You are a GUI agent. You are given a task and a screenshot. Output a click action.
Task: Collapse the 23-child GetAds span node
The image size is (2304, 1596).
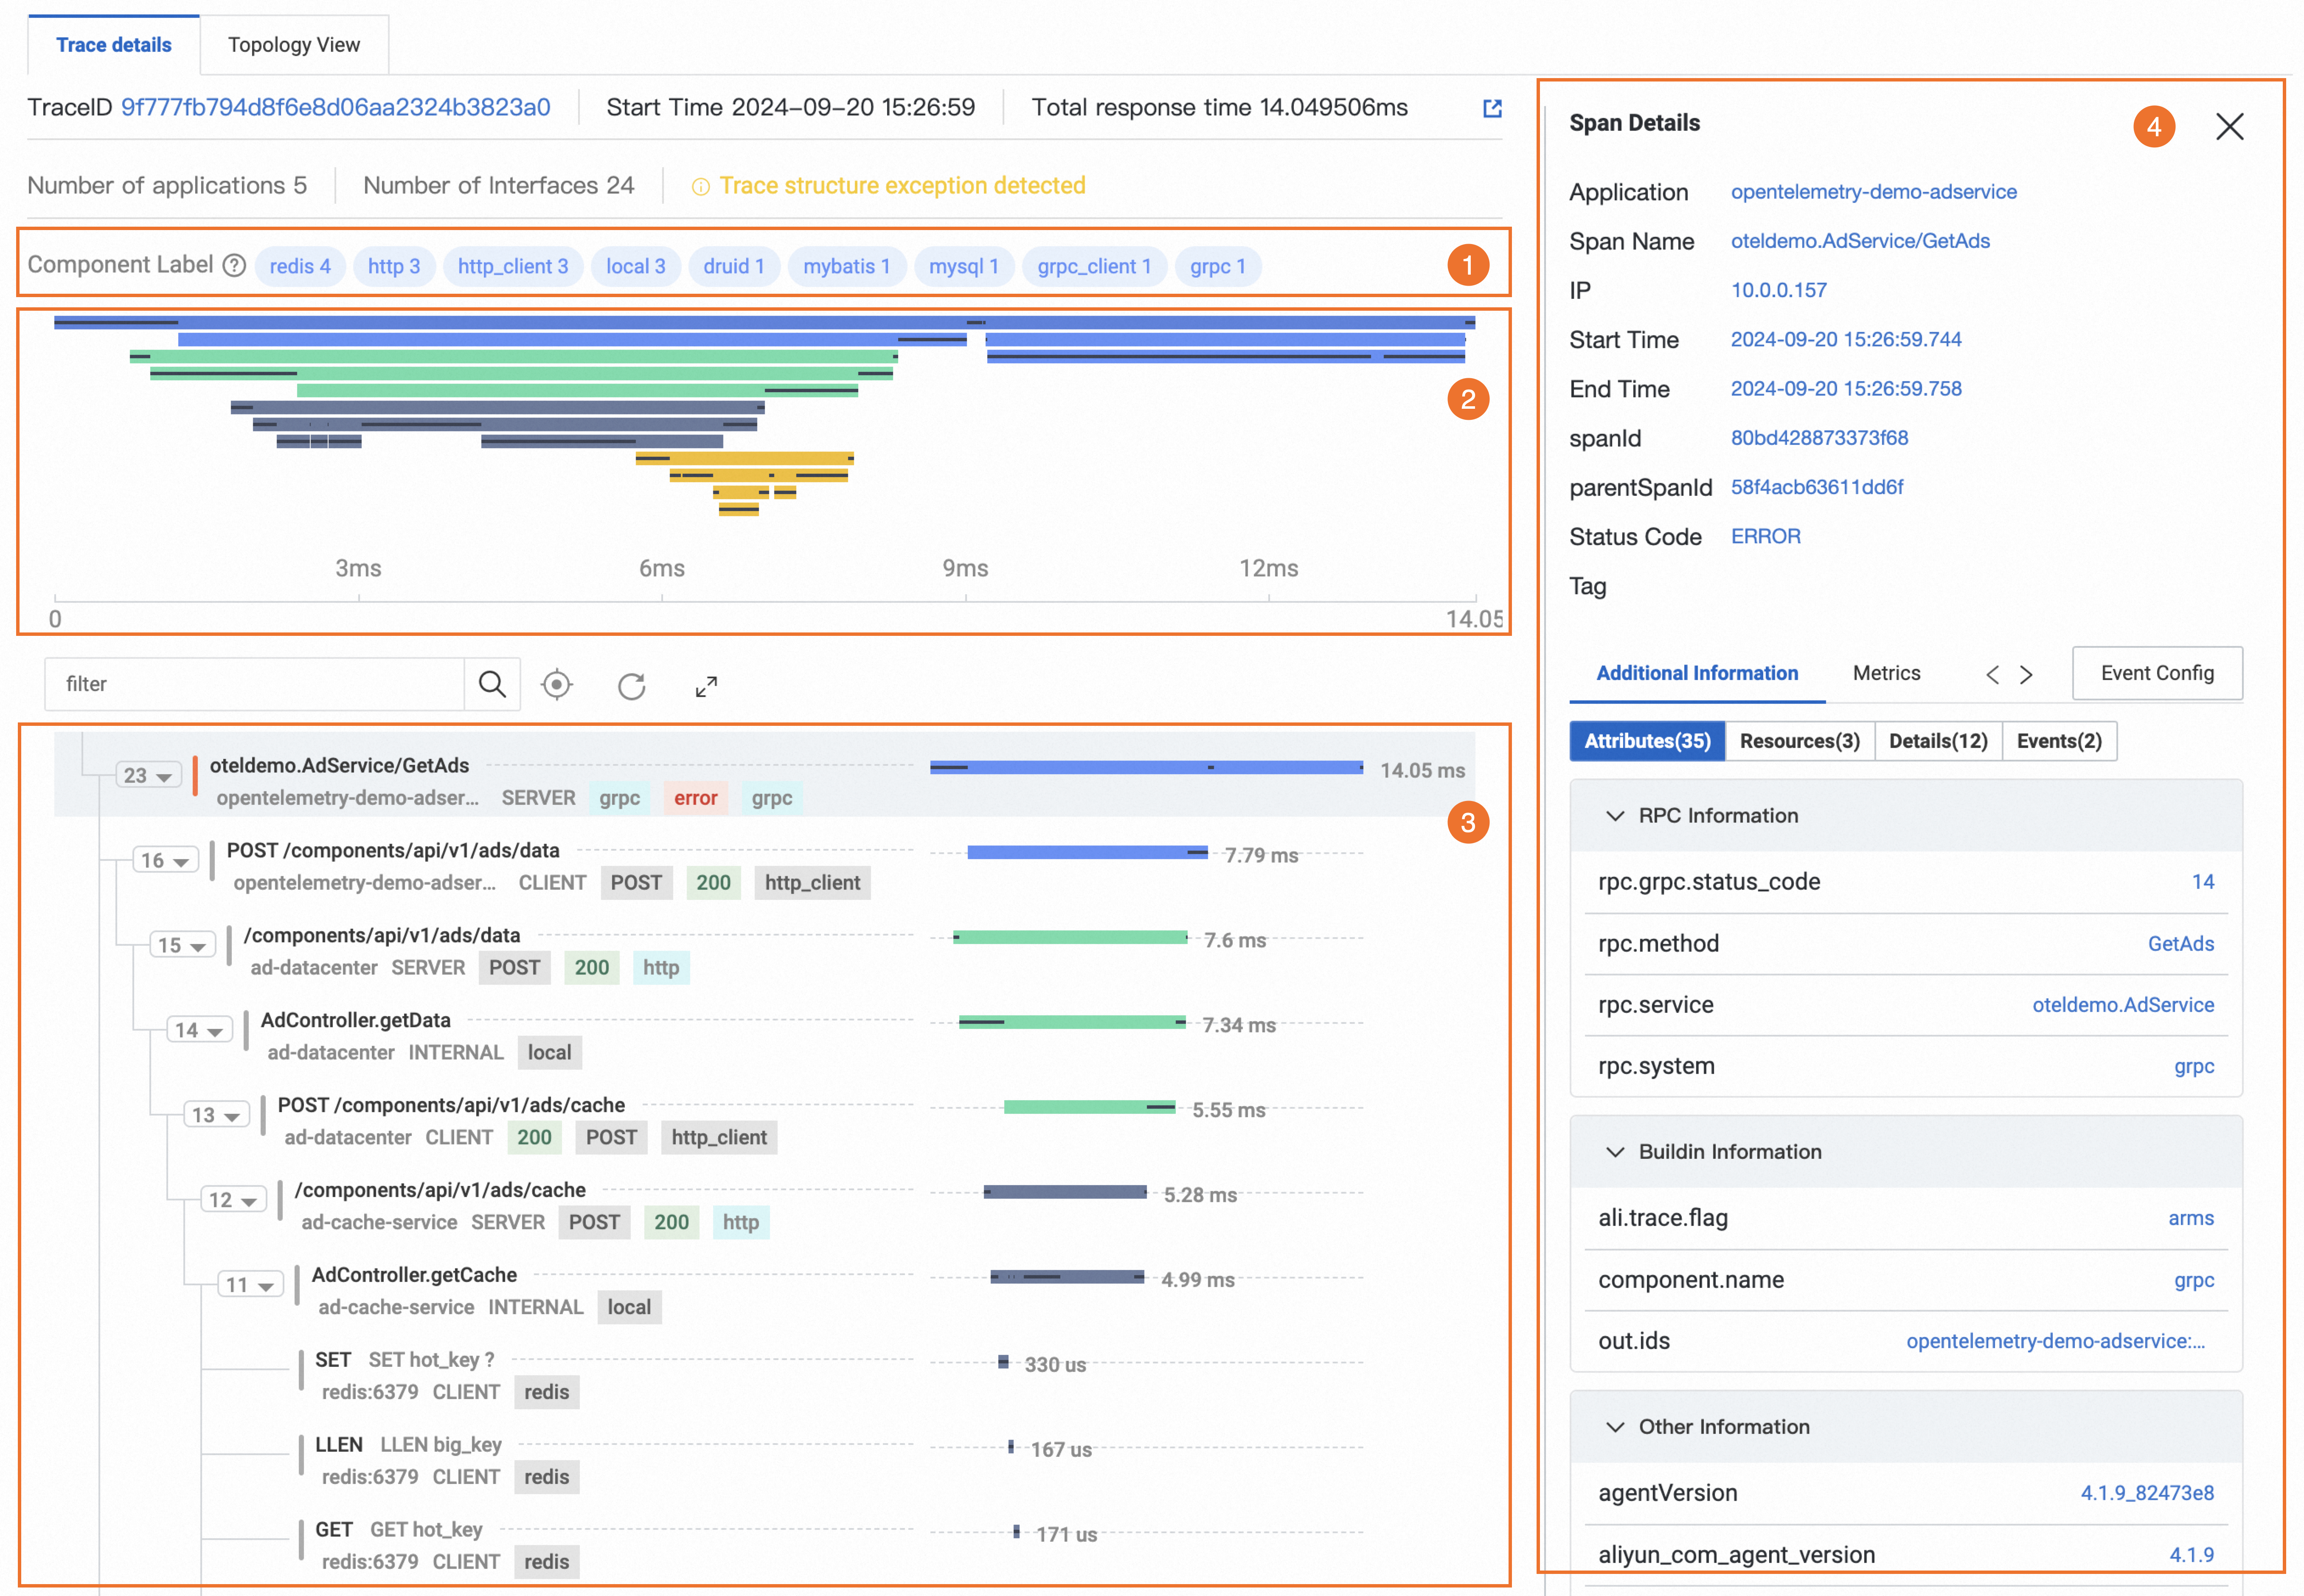148,775
